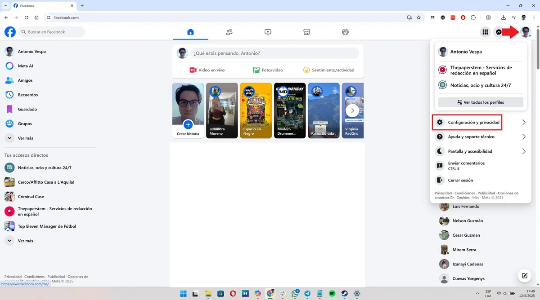The height and width of the screenshot is (300, 540).
Task: Open Recuerdos from left sidebar
Action: (x=49, y=95)
